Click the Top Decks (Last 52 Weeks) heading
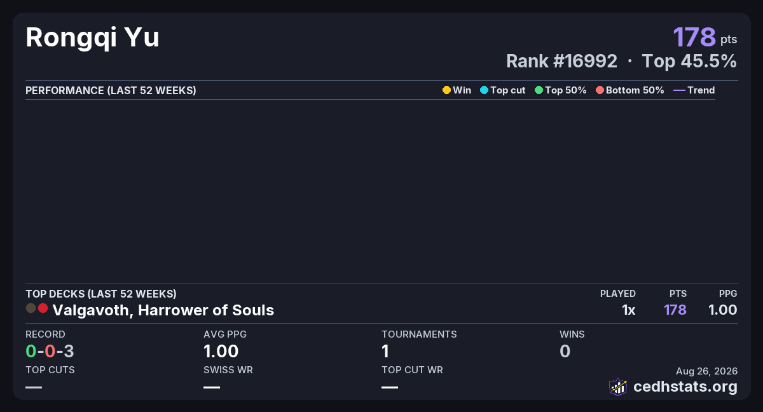Viewport: 763px width, 412px height. 101,294
